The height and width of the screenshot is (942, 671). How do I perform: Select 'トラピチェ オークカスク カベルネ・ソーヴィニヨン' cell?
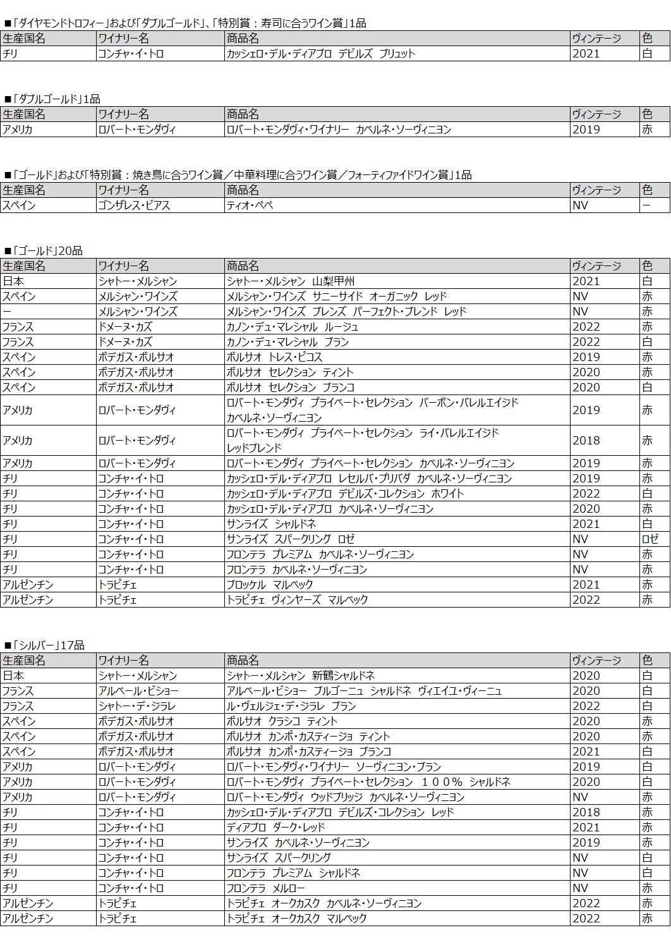[397, 903]
